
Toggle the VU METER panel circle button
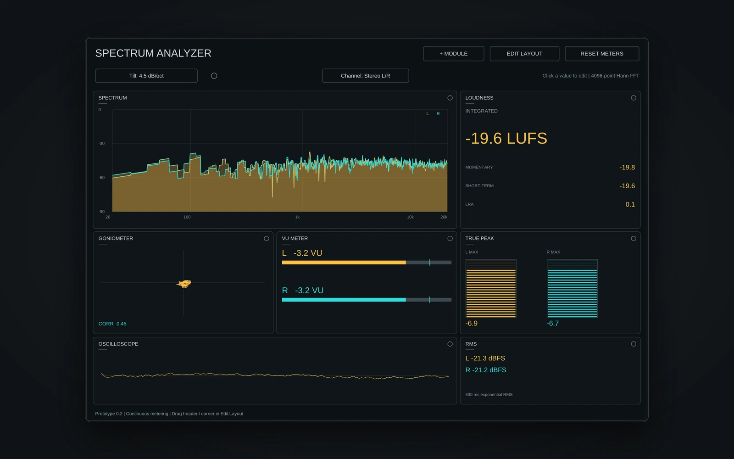pos(450,239)
